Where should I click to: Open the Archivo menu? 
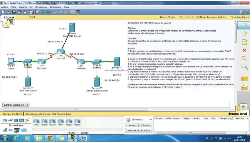point(5,7)
